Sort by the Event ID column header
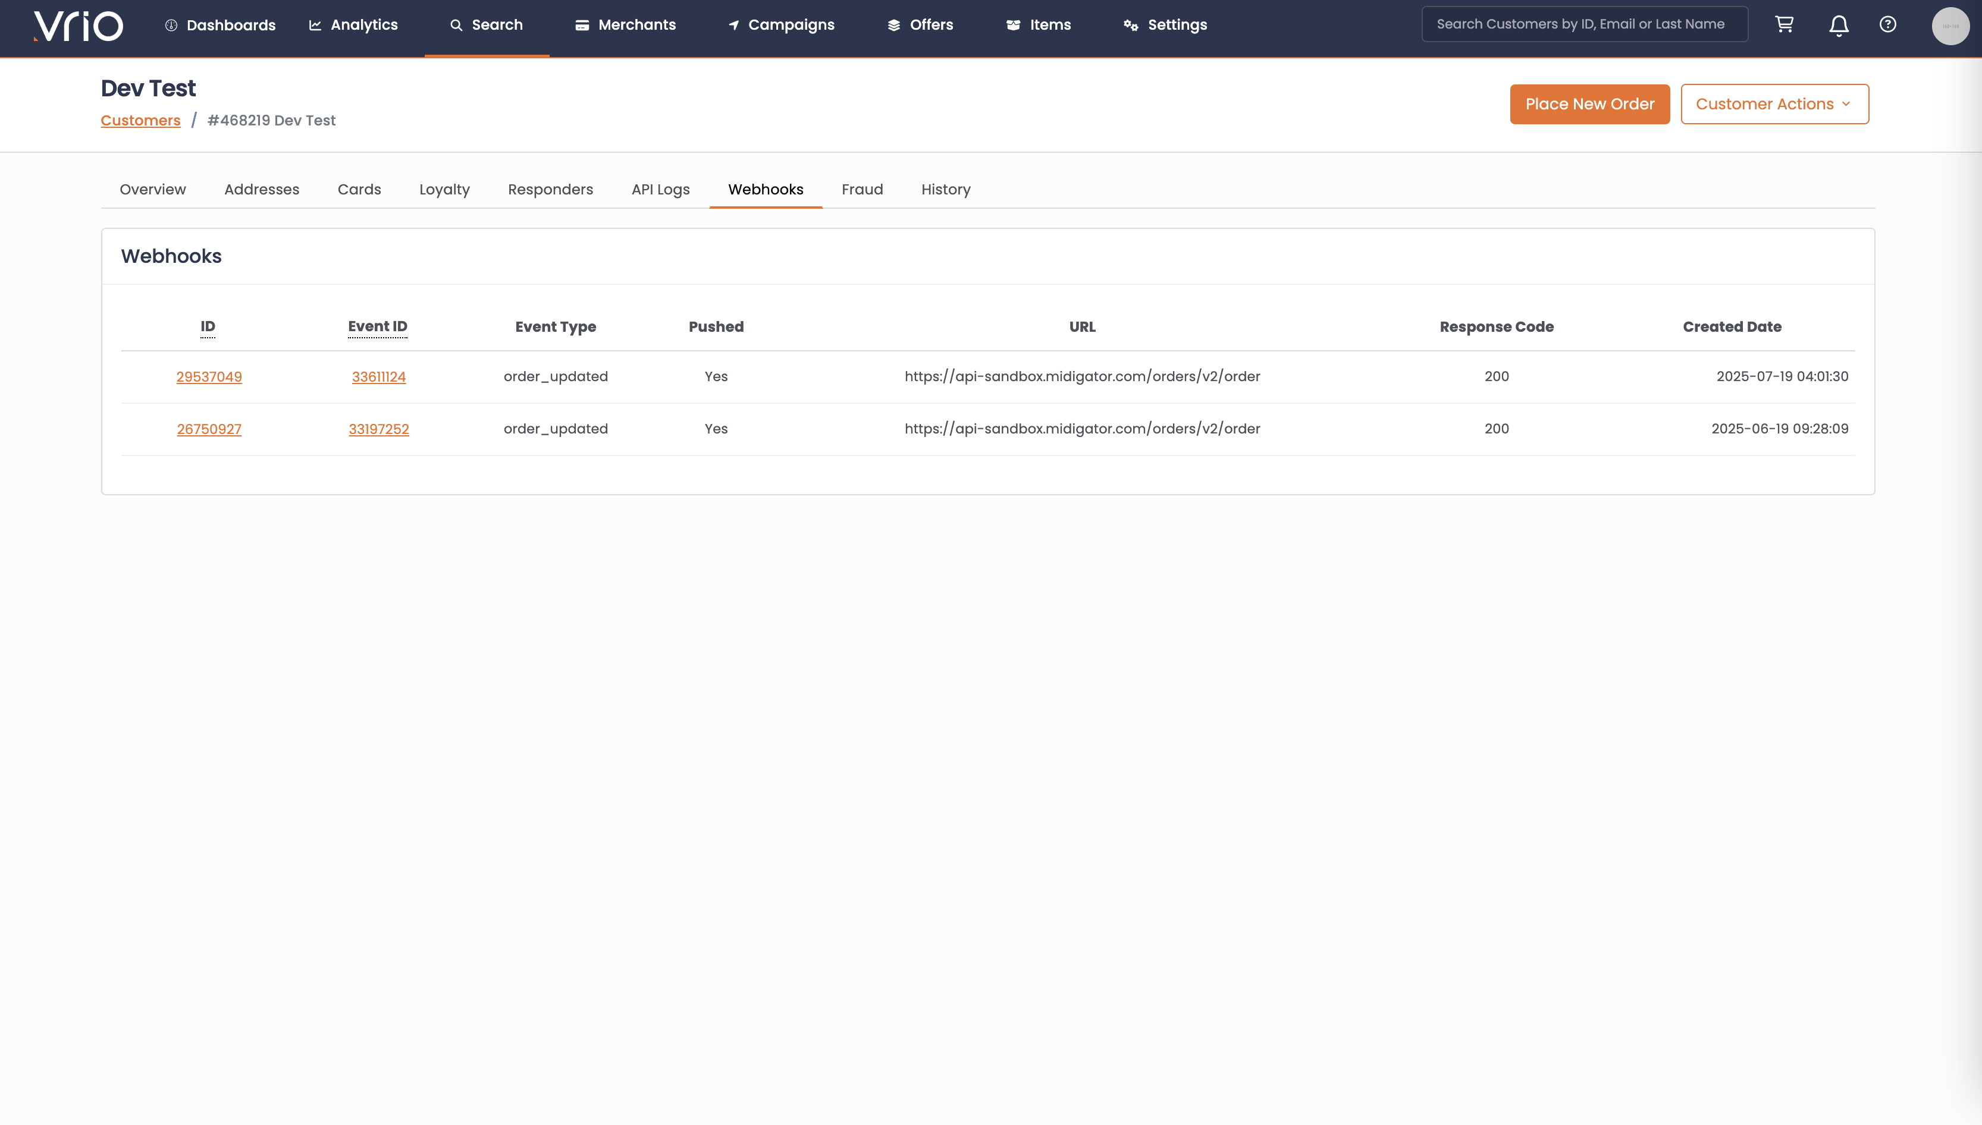Screen dimensions: 1982x1125 point(378,327)
